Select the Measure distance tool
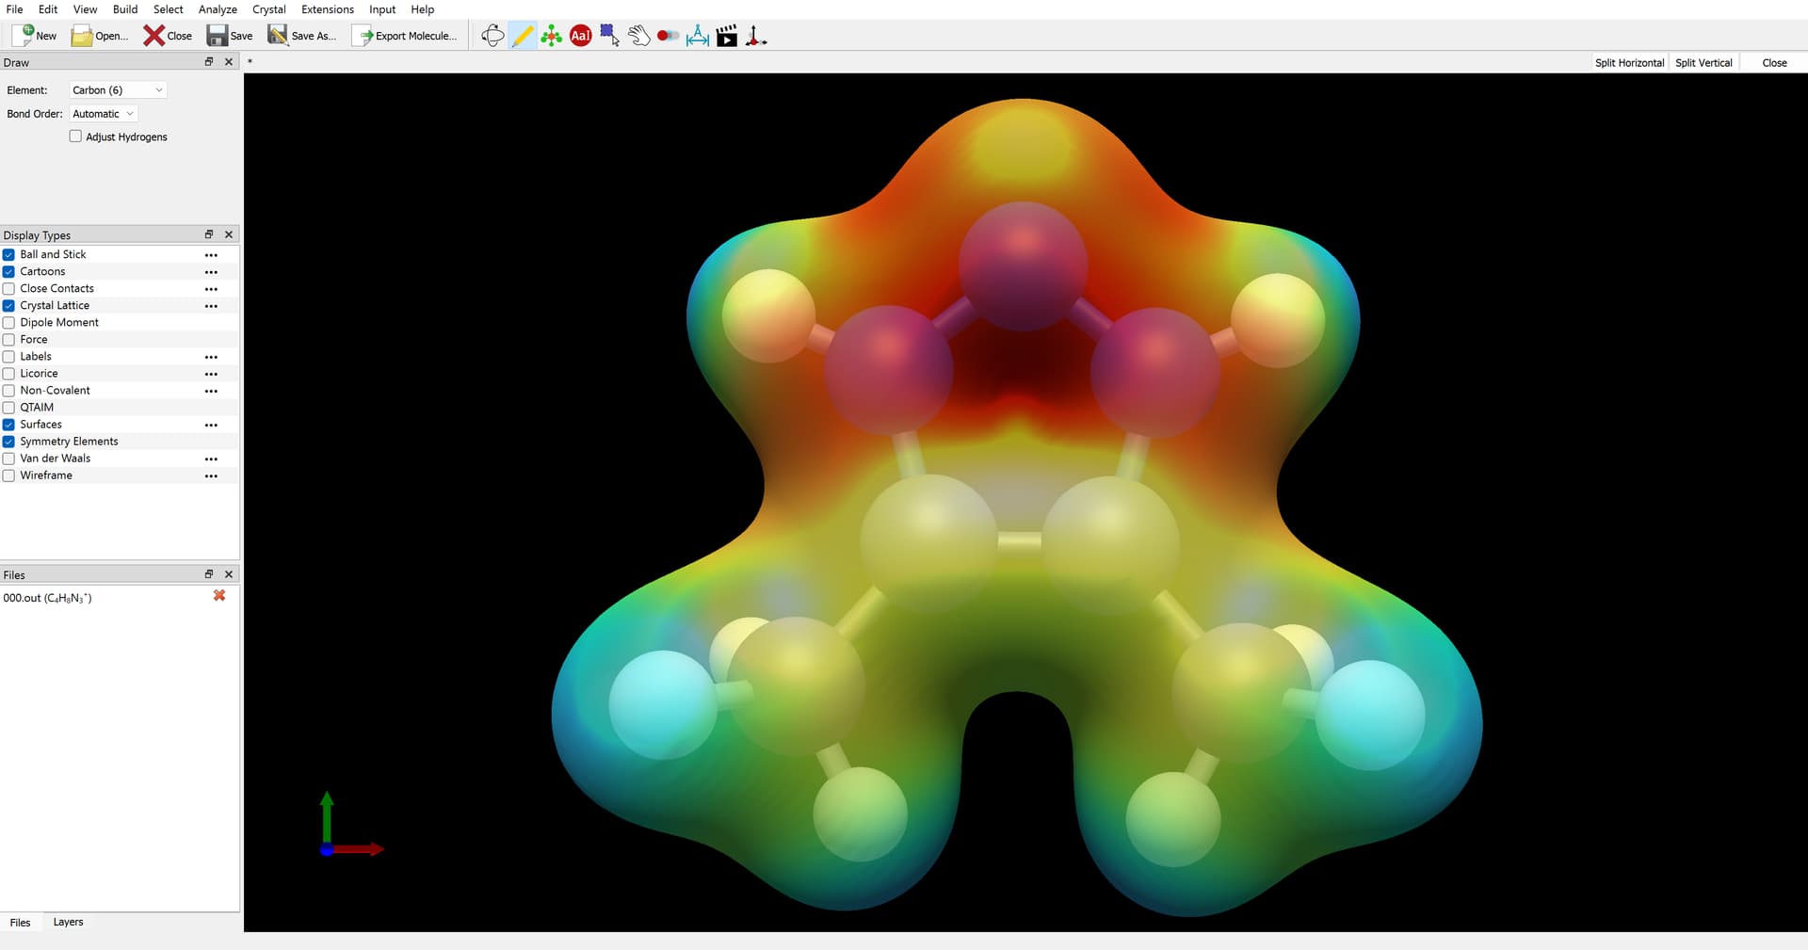The height and width of the screenshot is (950, 1808). (698, 37)
